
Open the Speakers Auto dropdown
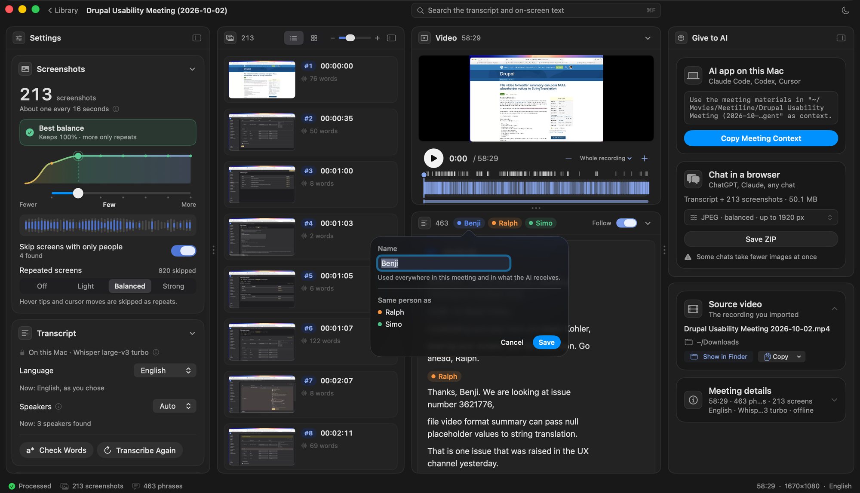coord(175,406)
